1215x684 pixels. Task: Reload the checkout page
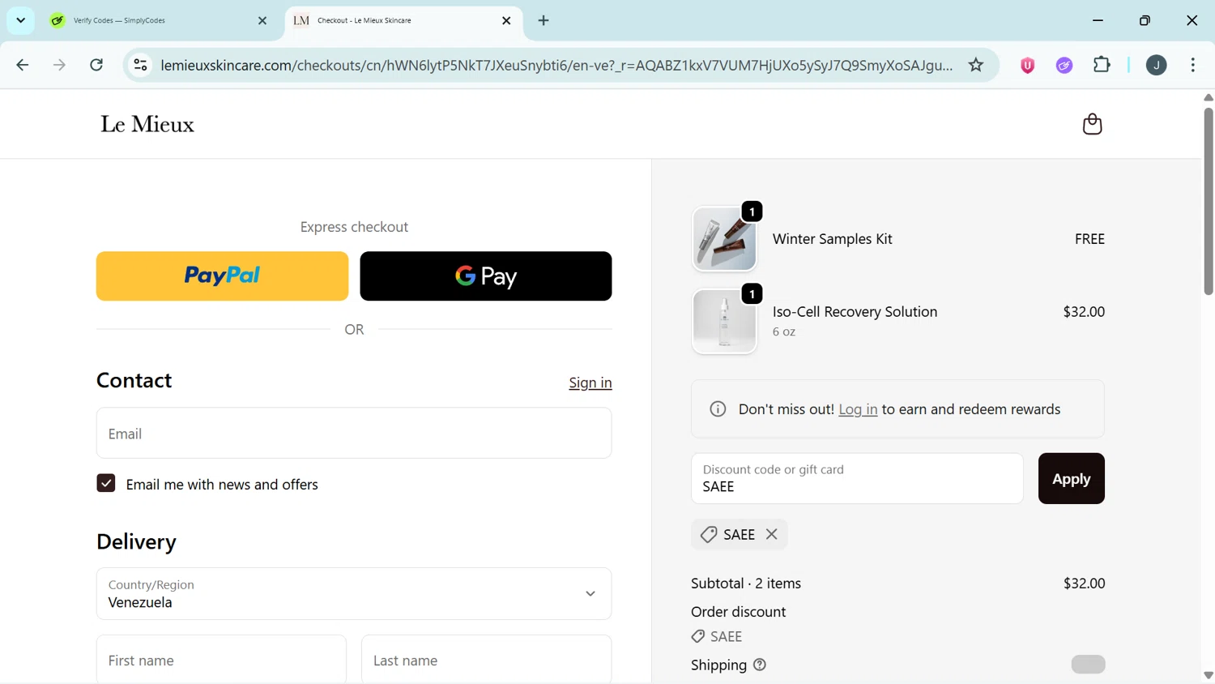(96, 65)
